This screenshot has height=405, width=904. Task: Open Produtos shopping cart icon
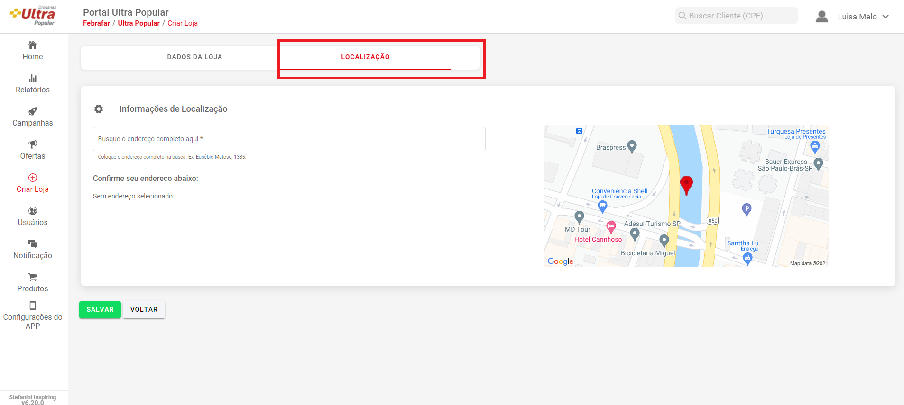coord(33,277)
